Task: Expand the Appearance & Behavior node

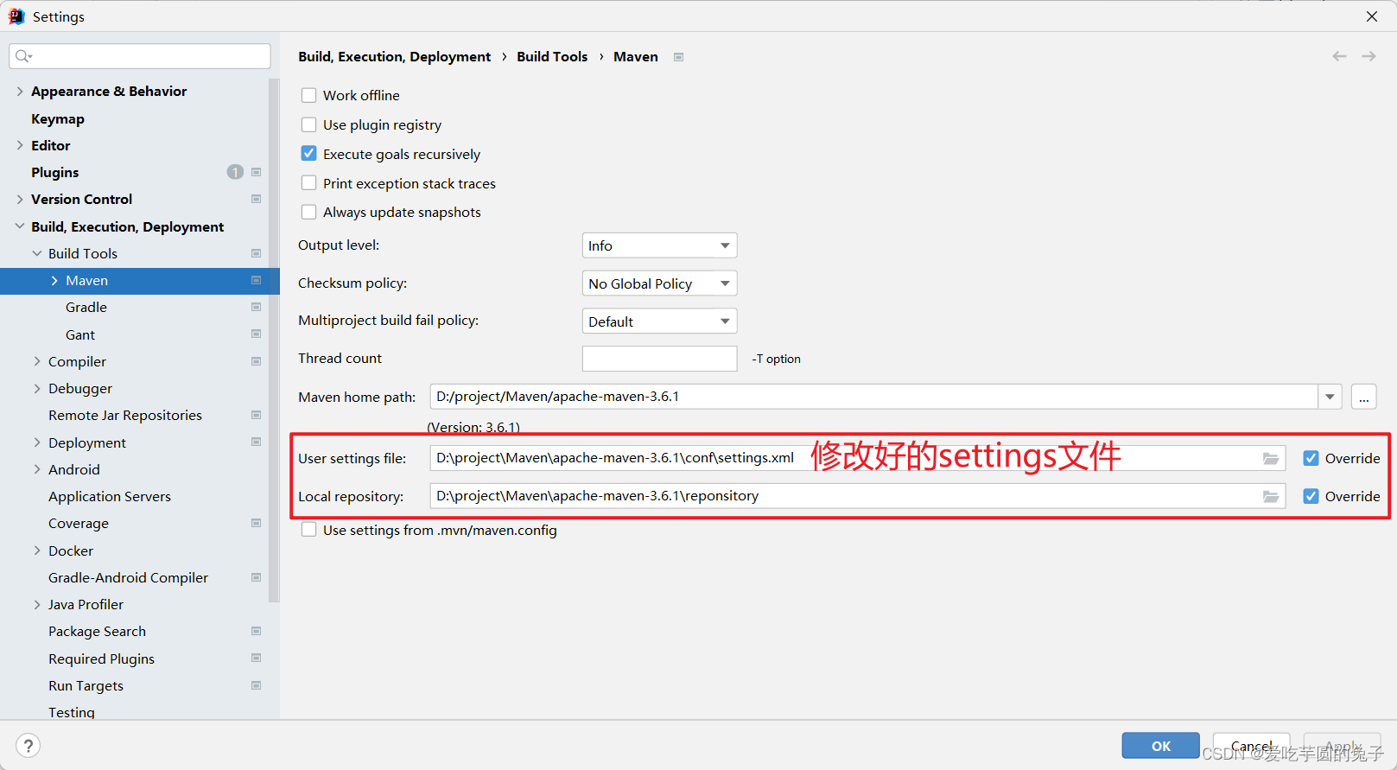Action: [20, 91]
